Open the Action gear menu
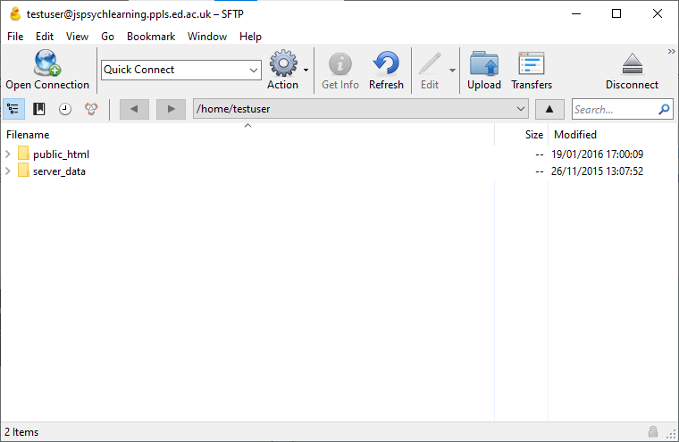Viewport: 679px width, 442px height. click(x=283, y=64)
